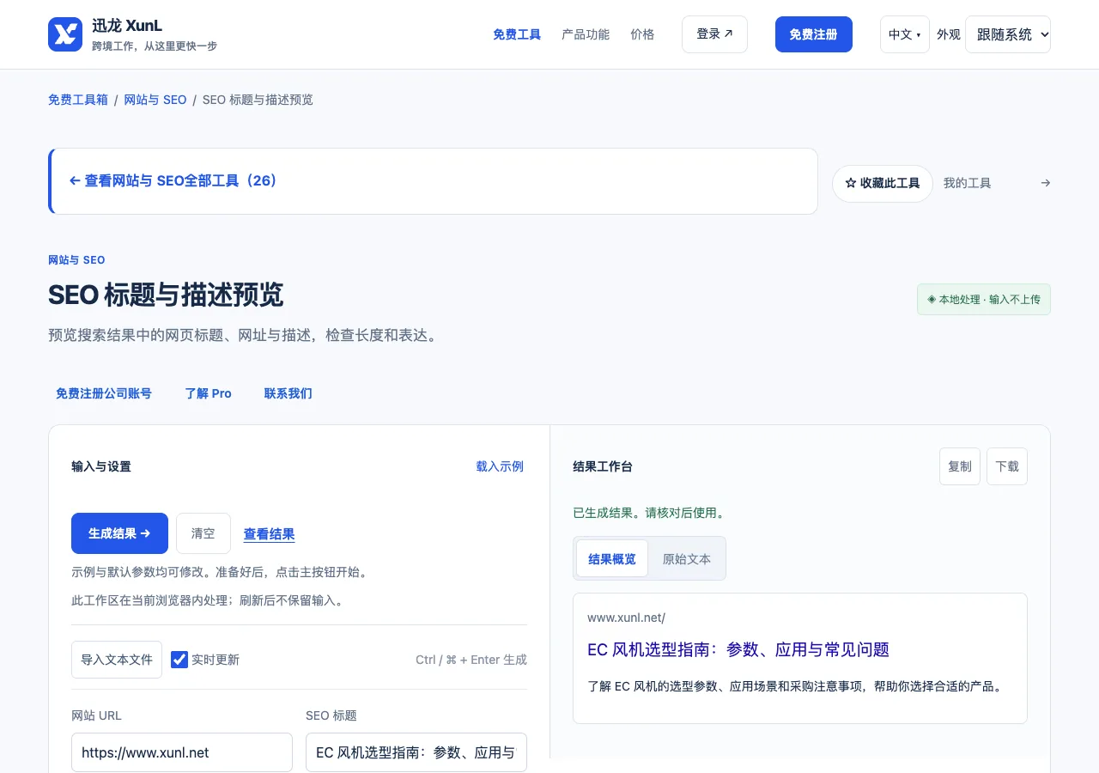The width and height of the screenshot is (1099, 773).
Task: Open 查看网站与 SEO全部工具（26） link
Action: pos(173,181)
